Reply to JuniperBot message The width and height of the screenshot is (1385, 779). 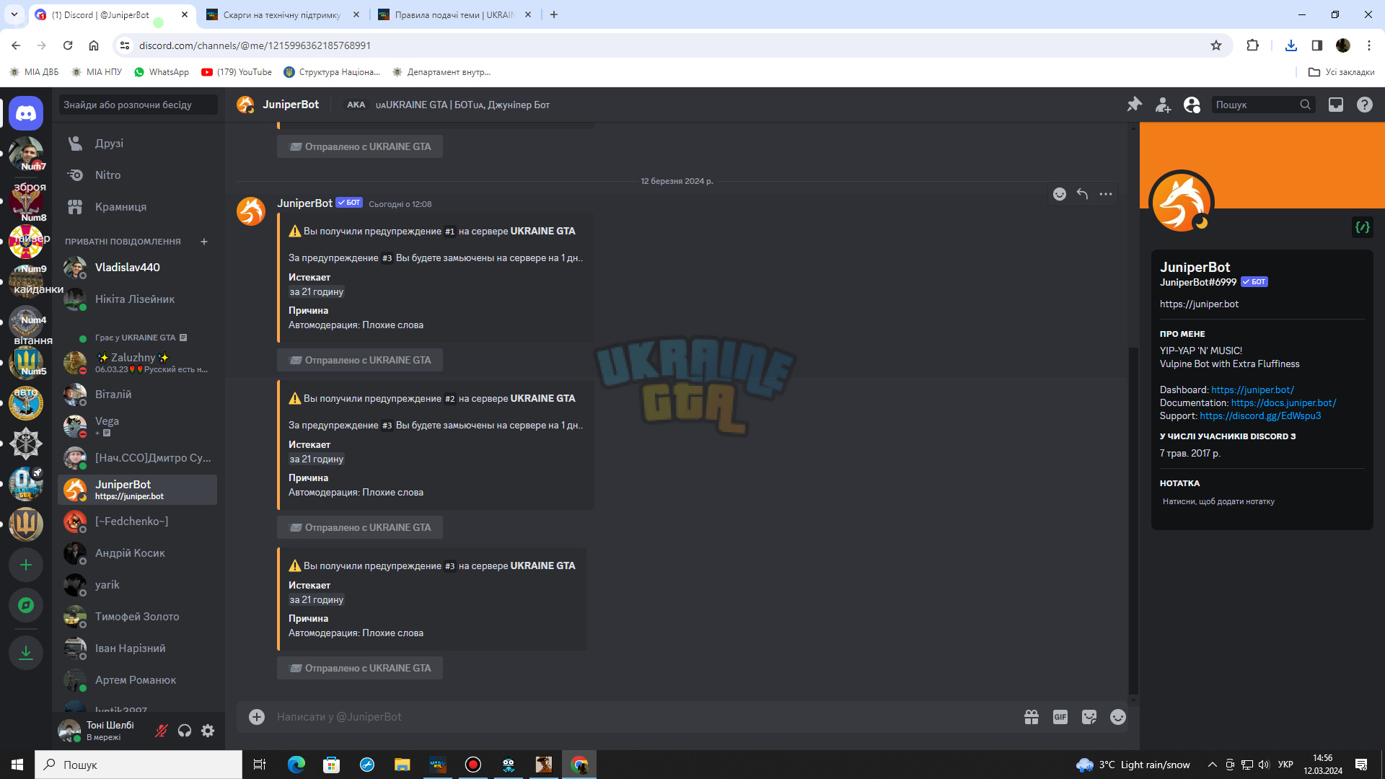coord(1082,194)
